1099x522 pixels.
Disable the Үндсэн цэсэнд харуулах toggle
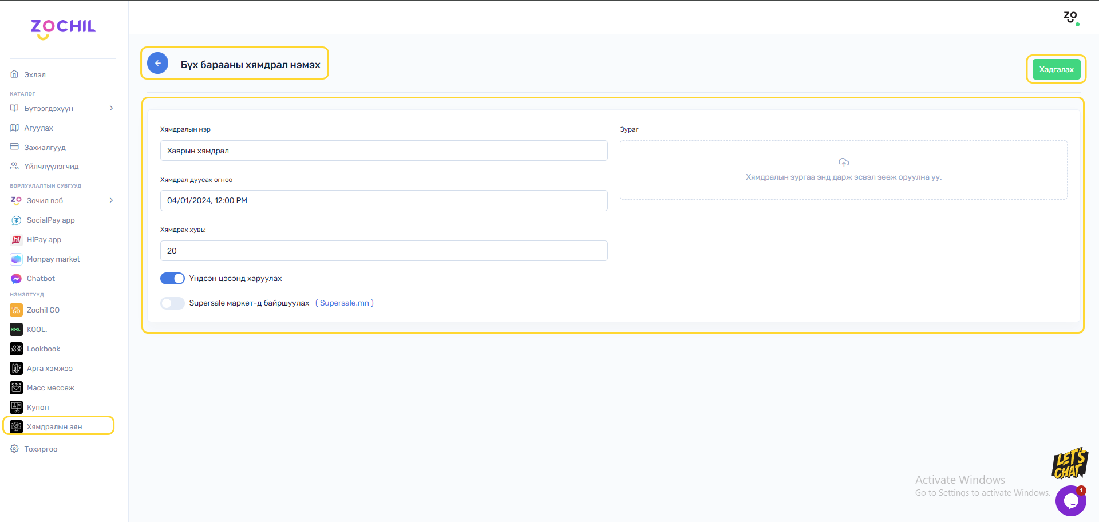(172, 279)
